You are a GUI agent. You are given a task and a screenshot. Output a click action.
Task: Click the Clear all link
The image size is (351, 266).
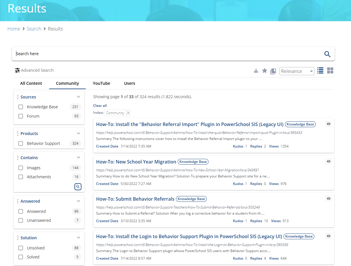pos(100,105)
